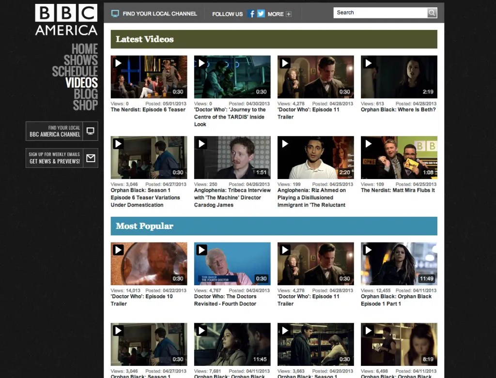Open 'Orphan Black: Where Is Beth?' title link
496x378 pixels.
[x=398, y=110]
